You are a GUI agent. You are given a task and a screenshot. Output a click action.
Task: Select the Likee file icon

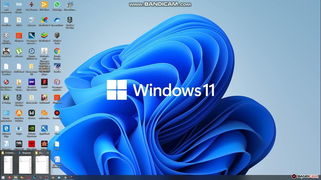pyautogui.click(x=57, y=130)
